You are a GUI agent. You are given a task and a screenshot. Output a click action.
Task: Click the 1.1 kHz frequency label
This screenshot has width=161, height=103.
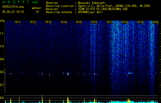click(2, 33)
